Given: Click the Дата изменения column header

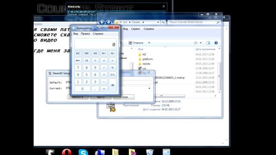Looking at the screenshot, I should [x=205, y=49].
